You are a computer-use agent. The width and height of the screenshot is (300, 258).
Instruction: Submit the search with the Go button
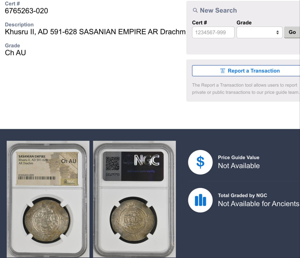click(x=292, y=32)
